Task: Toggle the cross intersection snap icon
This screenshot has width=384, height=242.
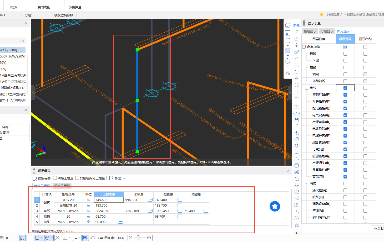Action: 58,238
